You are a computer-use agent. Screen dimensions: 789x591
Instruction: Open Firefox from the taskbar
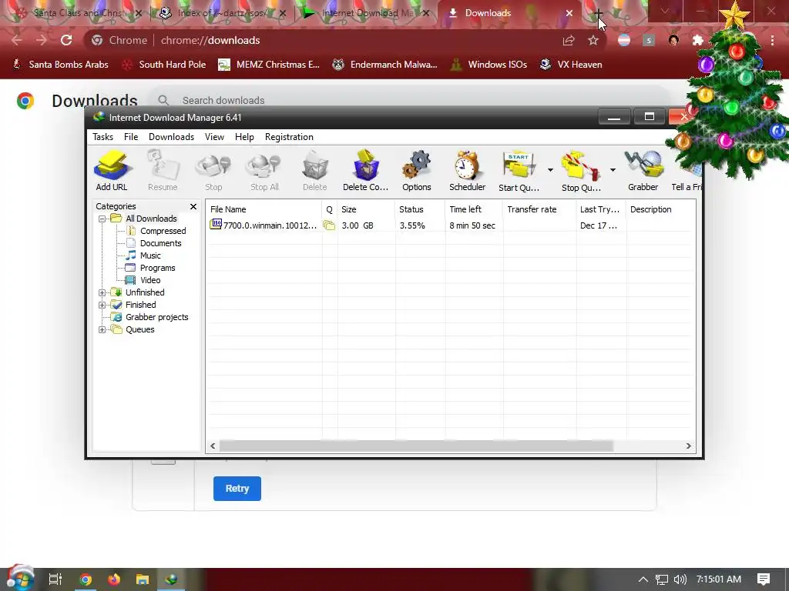(114, 579)
